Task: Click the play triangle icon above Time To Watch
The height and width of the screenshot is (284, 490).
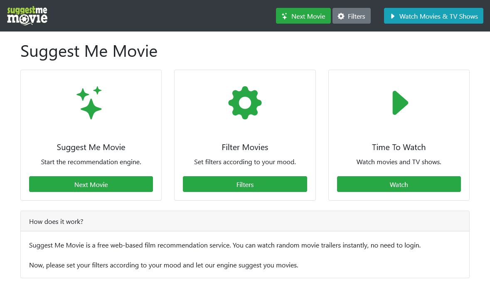Action: pos(399,103)
